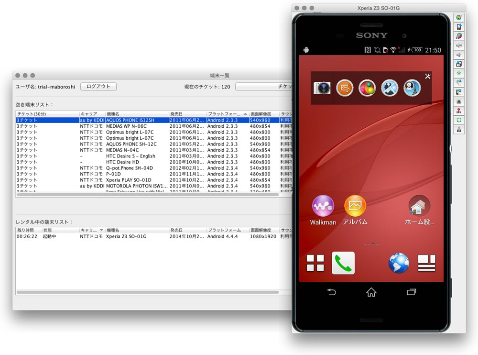This screenshot has height=355, width=478.
Task: Click the horizontal scrollbar under the rental list
Action: click(148, 292)
